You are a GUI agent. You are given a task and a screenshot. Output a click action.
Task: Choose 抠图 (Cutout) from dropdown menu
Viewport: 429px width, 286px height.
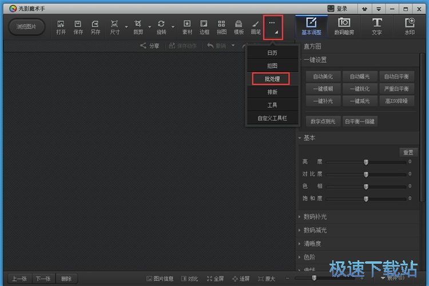[x=272, y=66]
